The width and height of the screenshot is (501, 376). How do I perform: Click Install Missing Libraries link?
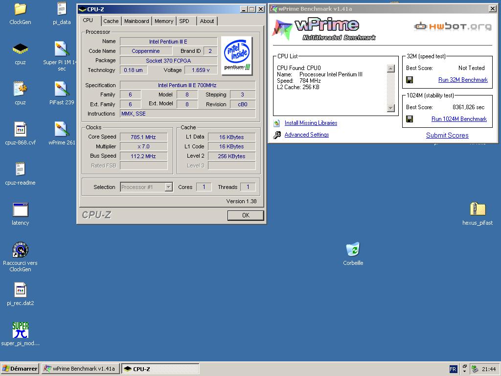(311, 123)
